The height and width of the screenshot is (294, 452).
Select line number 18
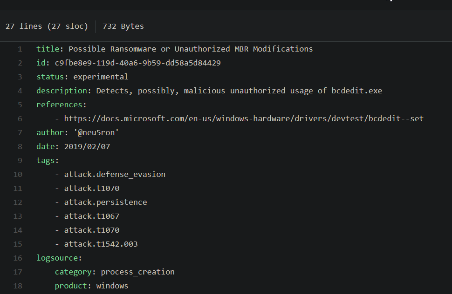18,286
